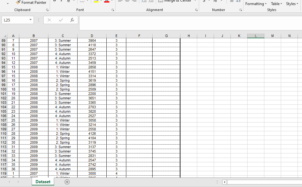This screenshot has height=187, width=302.
Task: Open the Font settings dialog launcher
Action: click(113, 9)
